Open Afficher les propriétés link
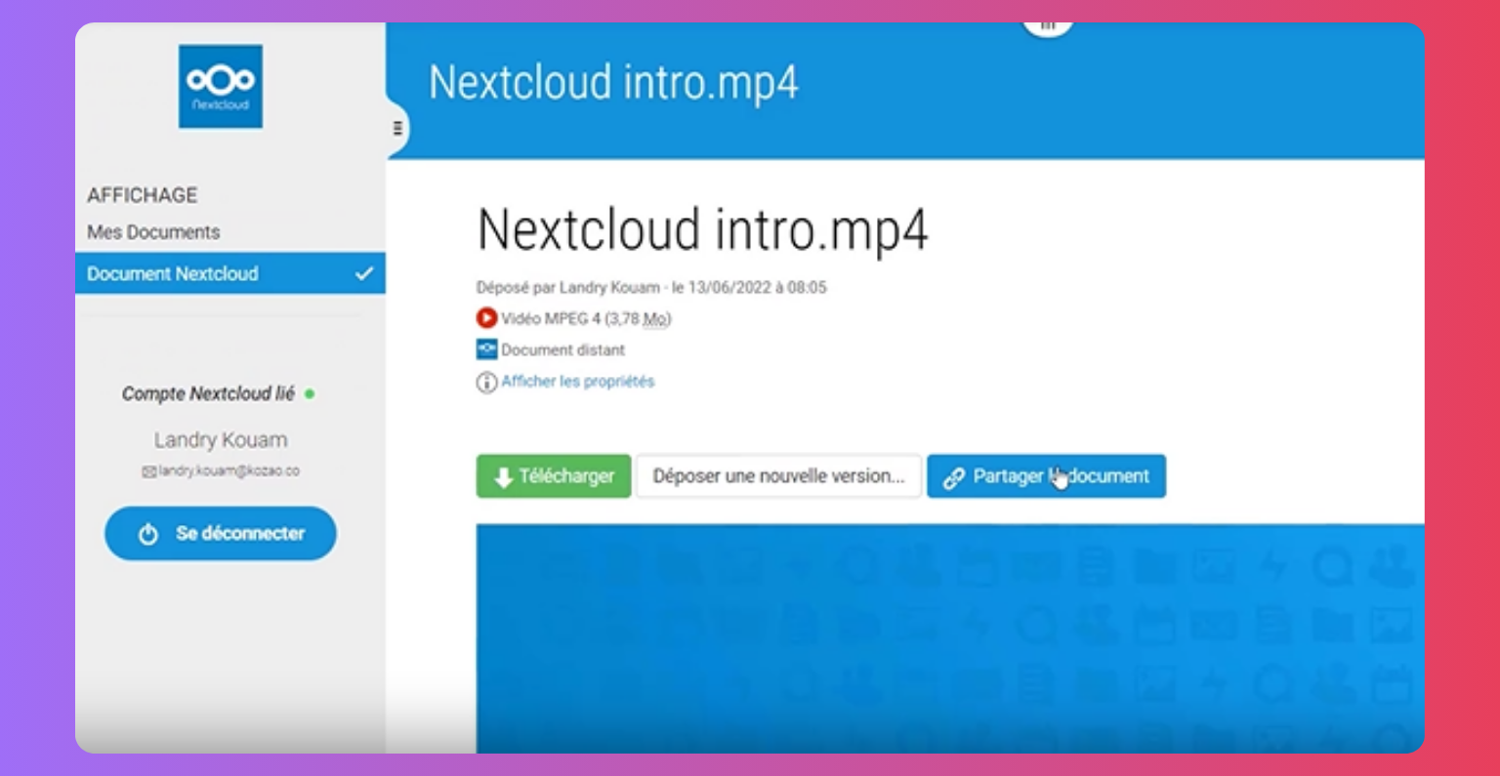 tap(578, 382)
